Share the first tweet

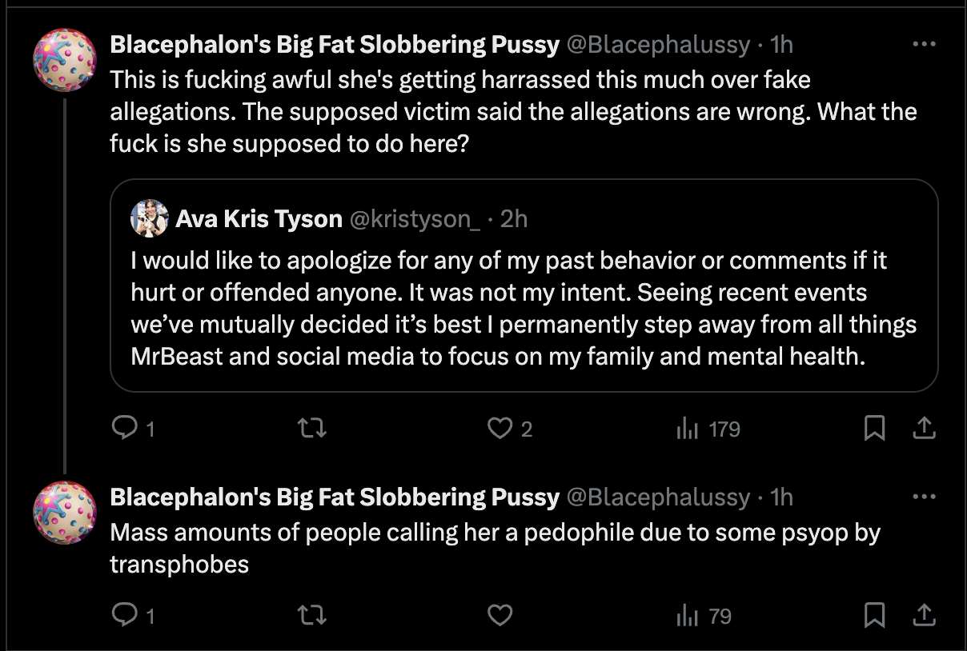click(x=924, y=429)
